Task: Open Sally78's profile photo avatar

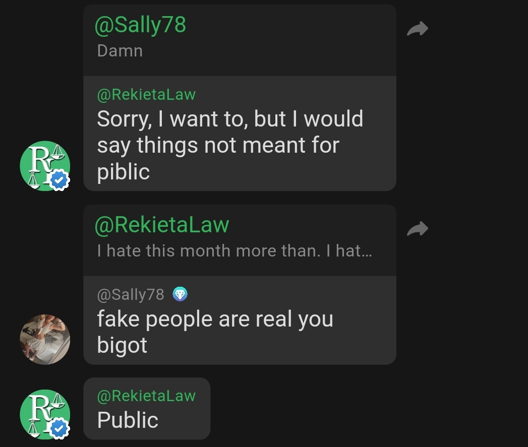Action: [x=45, y=339]
